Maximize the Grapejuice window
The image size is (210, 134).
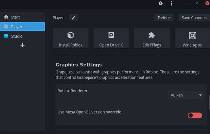click(x=197, y=3)
